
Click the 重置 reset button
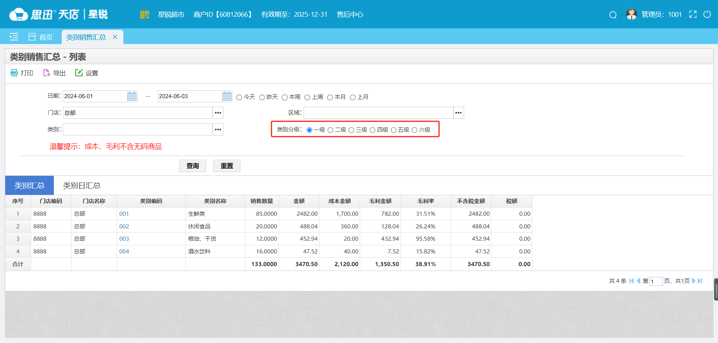[227, 166]
